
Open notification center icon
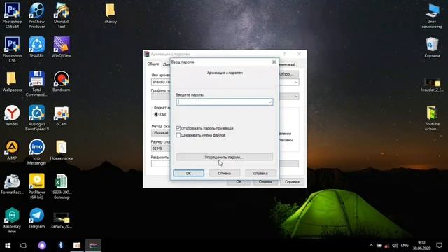[439, 246]
